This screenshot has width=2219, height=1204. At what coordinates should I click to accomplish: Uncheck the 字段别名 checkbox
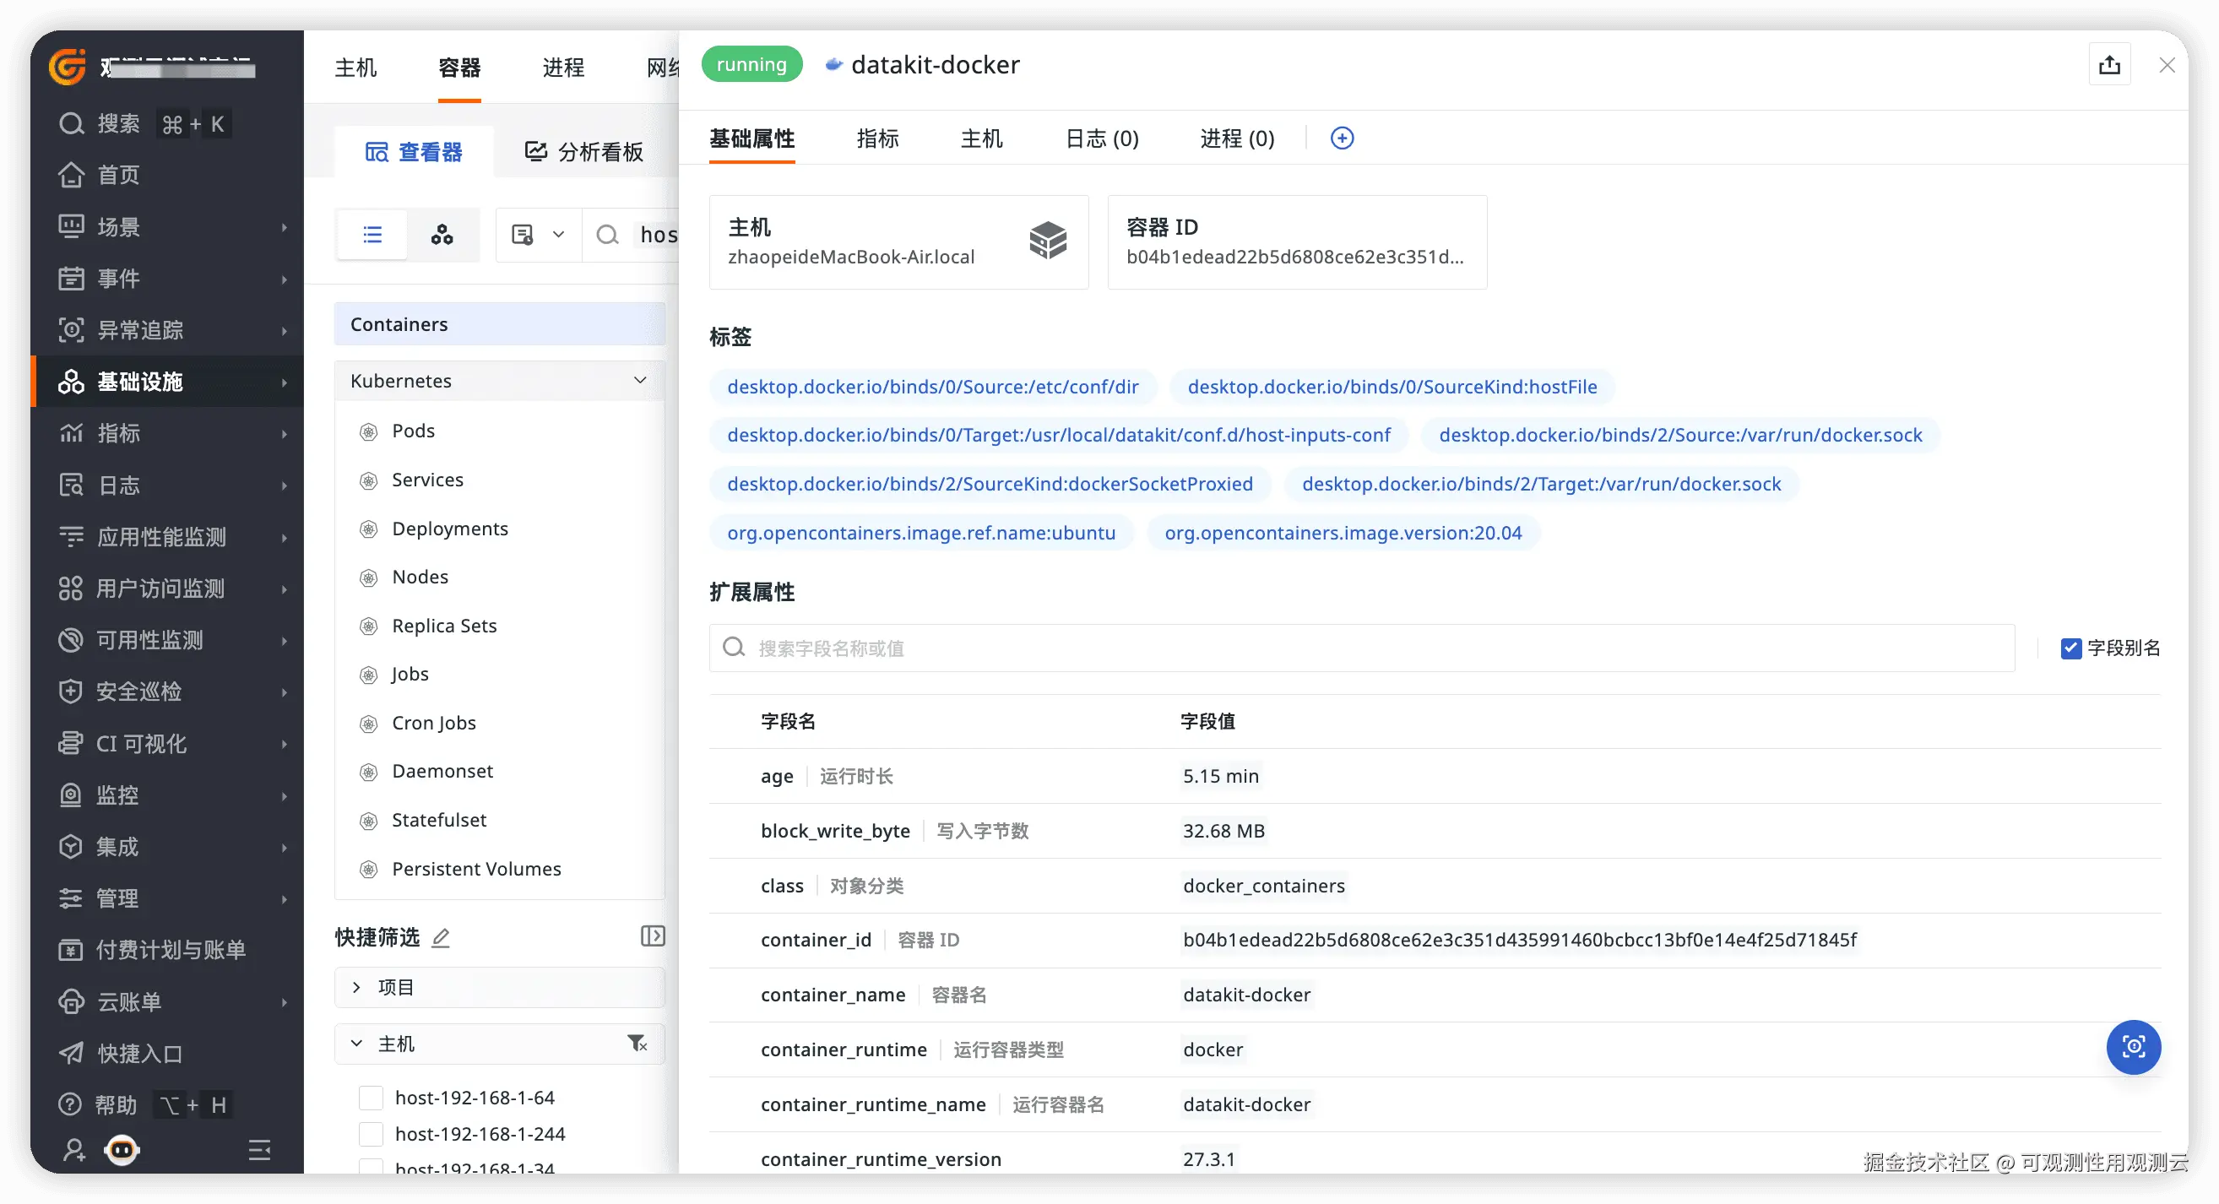click(x=2071, y=648)
